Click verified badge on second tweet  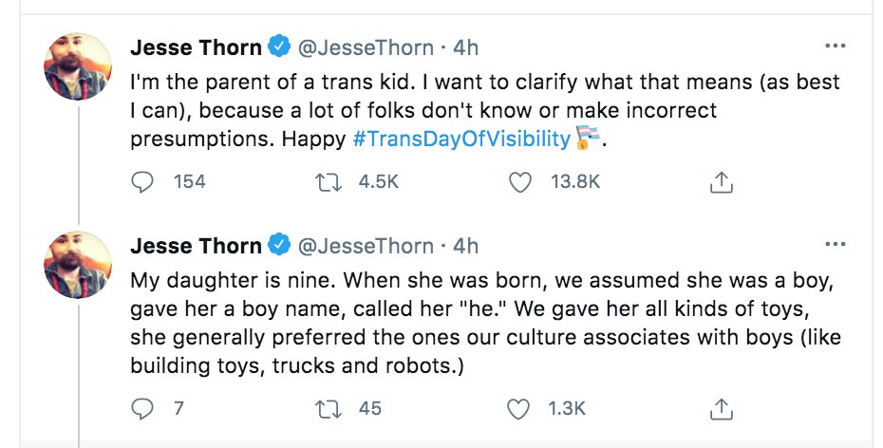click(x=279, y=246)
